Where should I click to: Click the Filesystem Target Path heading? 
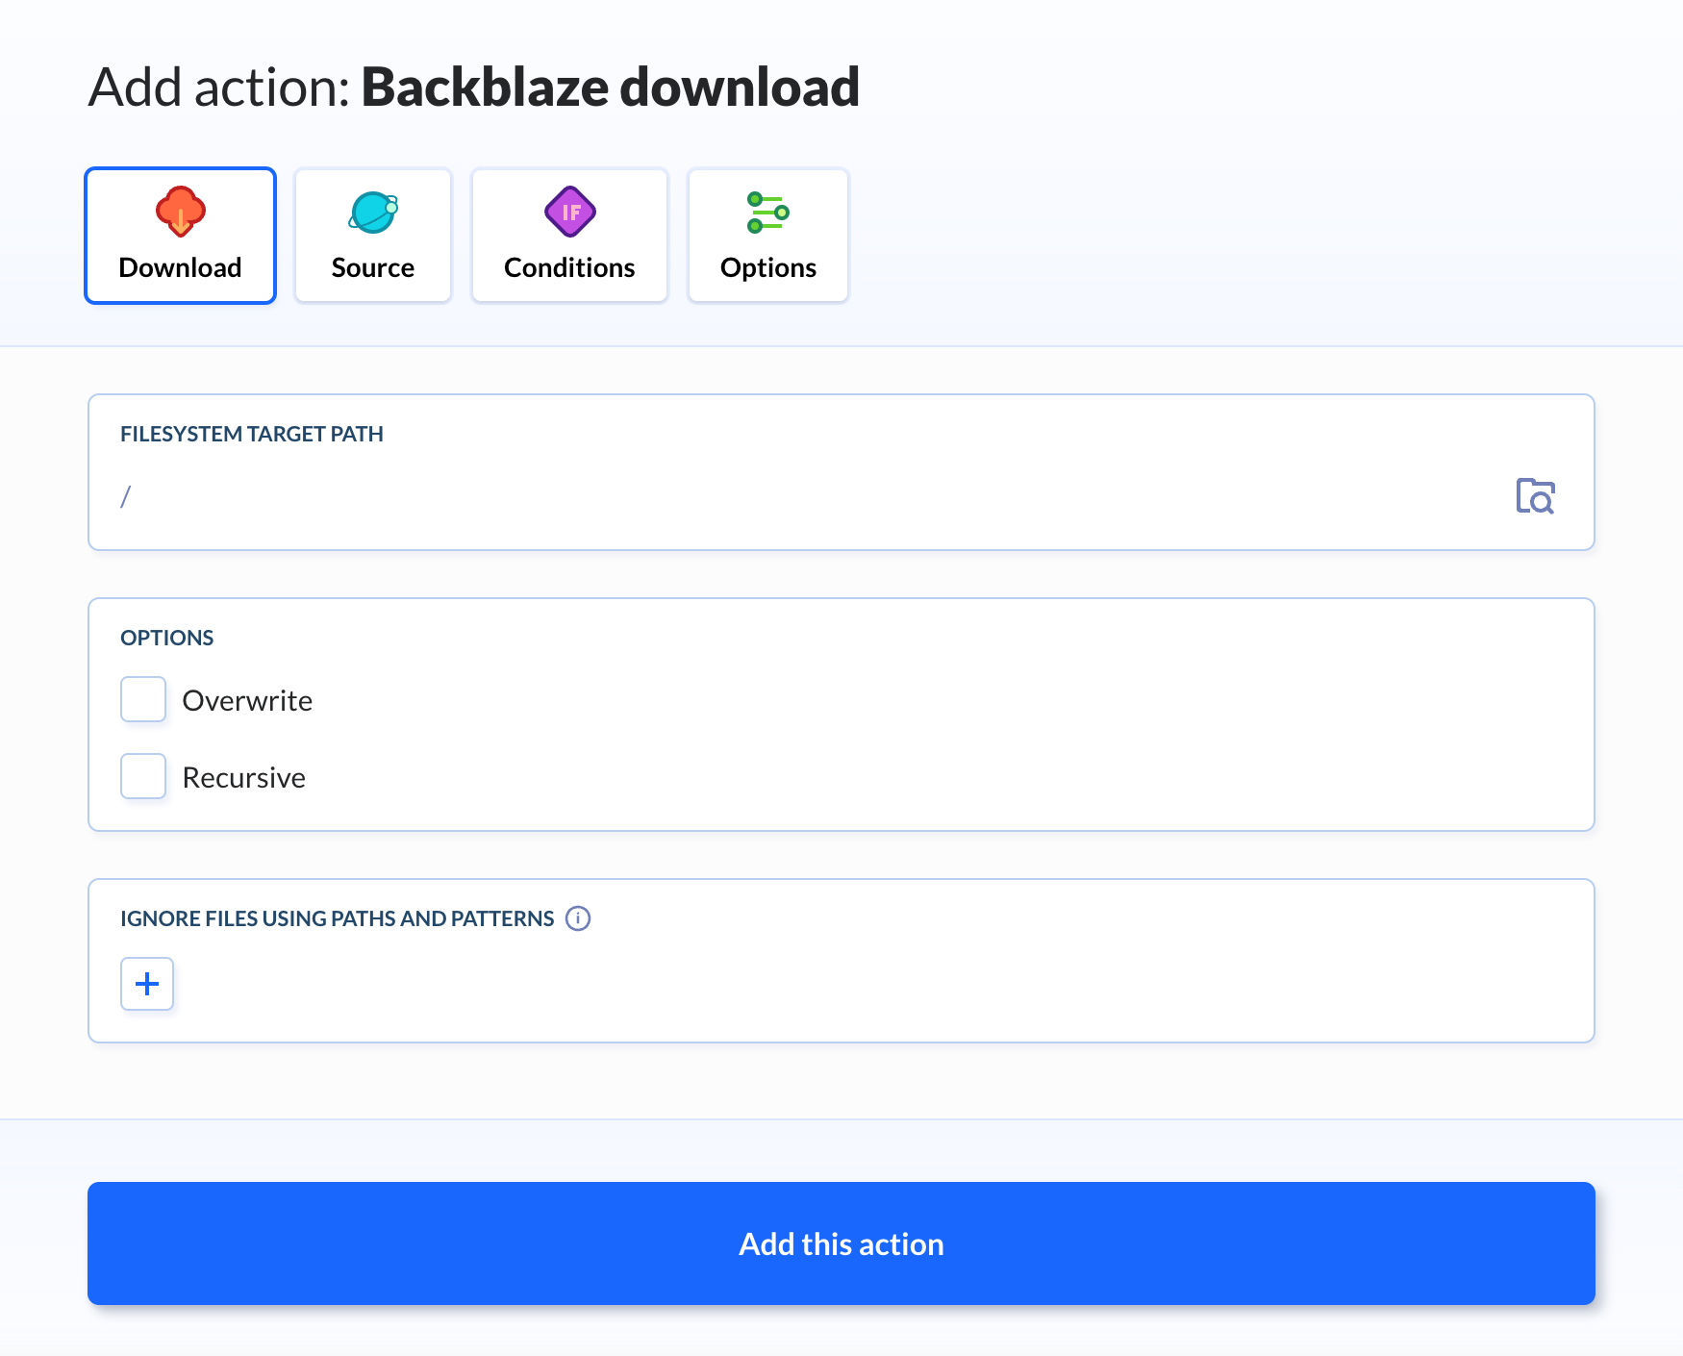(252, 434)
